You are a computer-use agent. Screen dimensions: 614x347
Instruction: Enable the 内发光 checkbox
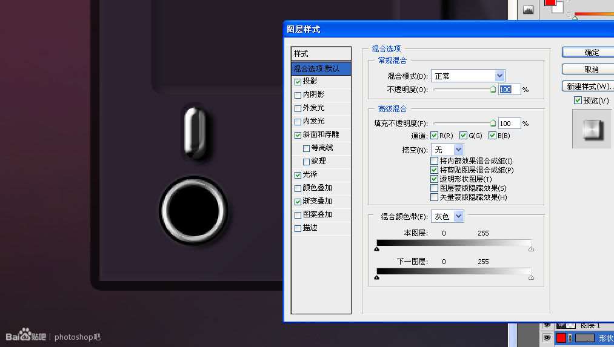298,122
